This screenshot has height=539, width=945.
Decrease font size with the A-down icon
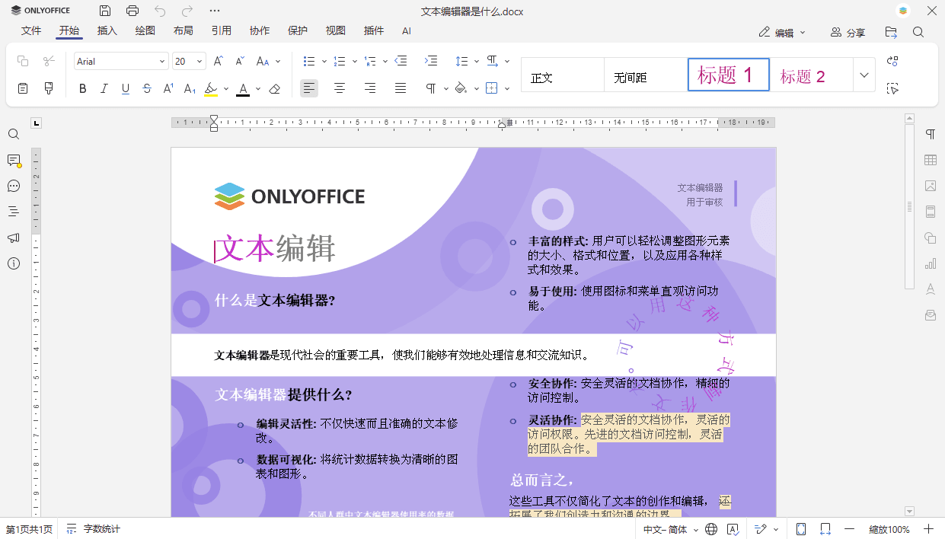[x=240, y=61]
